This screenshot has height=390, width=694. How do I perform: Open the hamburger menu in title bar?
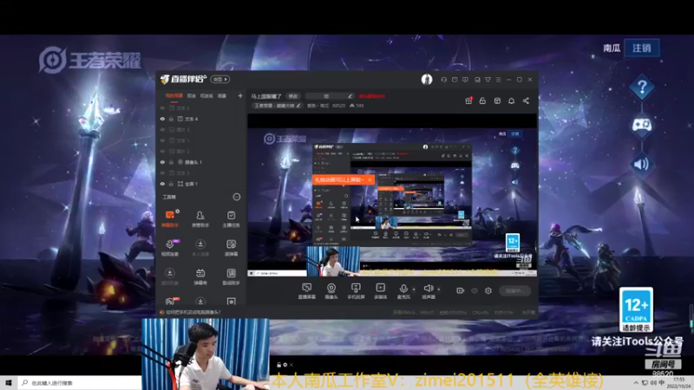point(498,80)
